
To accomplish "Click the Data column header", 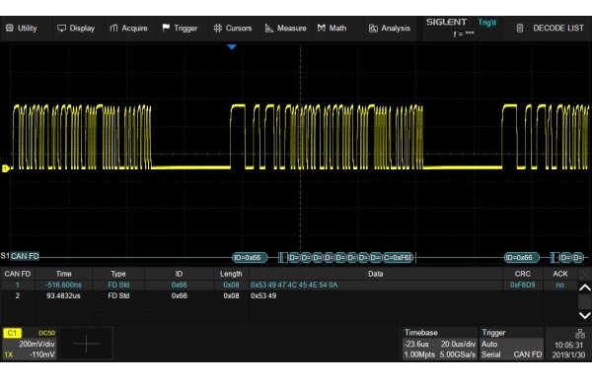I will [x=376, y=274].
